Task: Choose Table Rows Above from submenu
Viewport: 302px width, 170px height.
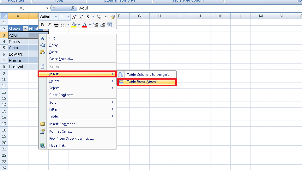Action: pos(142,82)
